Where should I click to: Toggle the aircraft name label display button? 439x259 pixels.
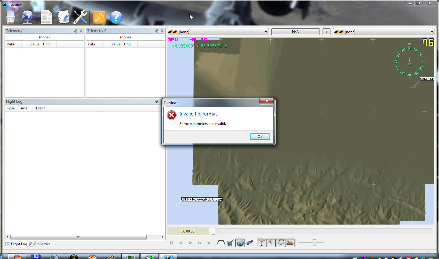point(280,243)
